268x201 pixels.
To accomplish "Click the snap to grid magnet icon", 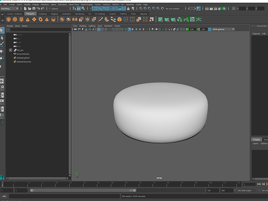I will 141,8.
